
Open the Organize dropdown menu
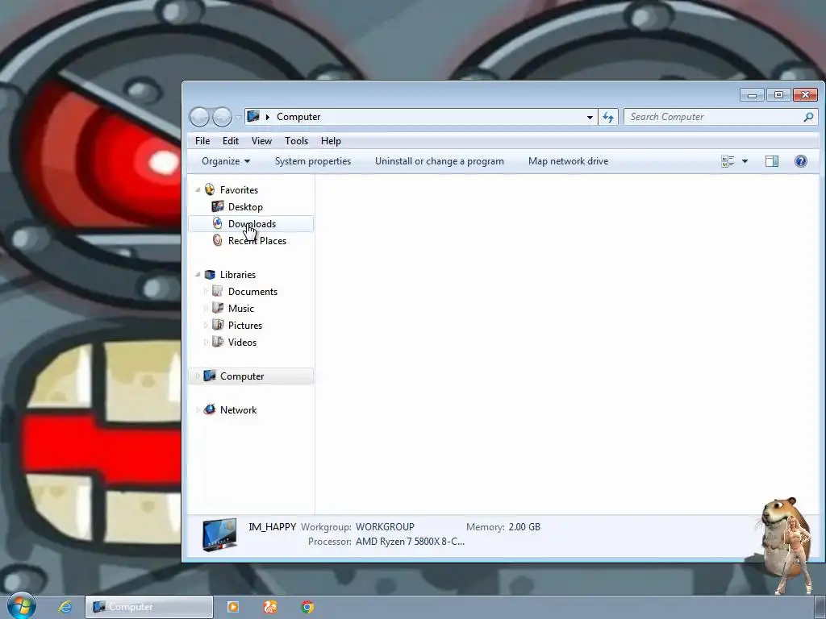pyautogui.click(x=226, y=161)
